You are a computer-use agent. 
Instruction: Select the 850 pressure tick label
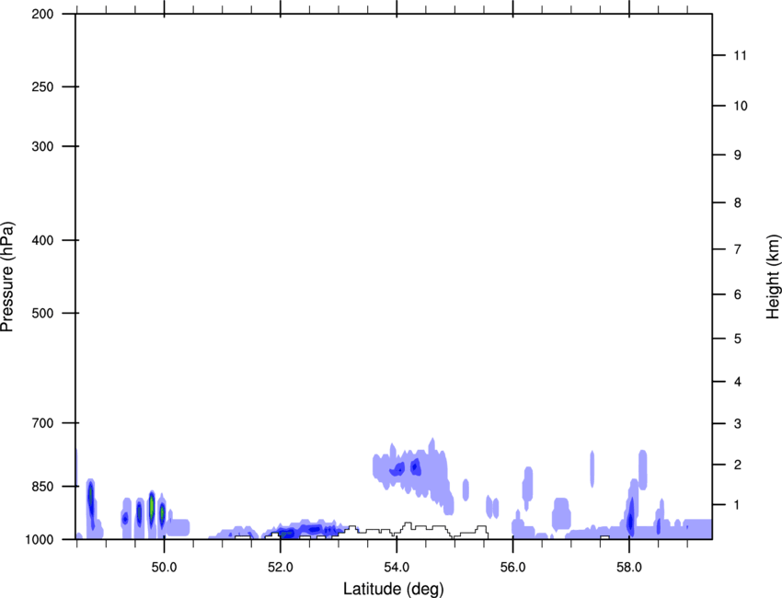click(x=43, y=486)
